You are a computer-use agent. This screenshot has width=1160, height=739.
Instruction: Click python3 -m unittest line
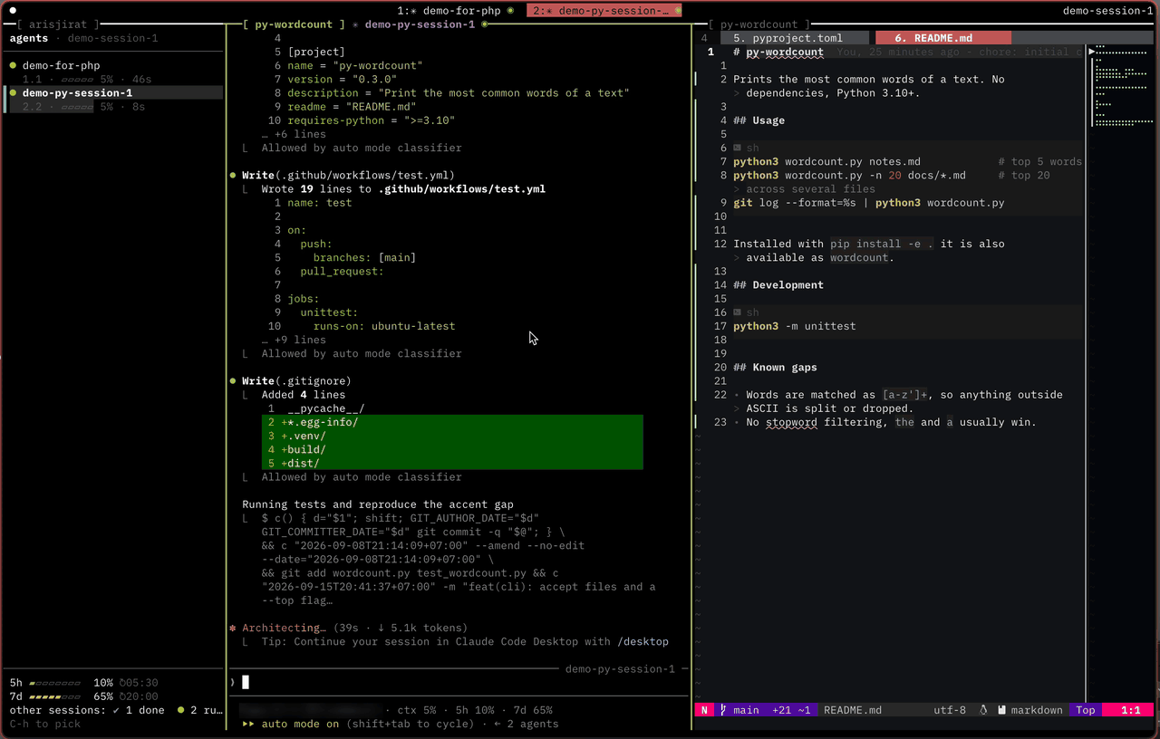point(795,326)
